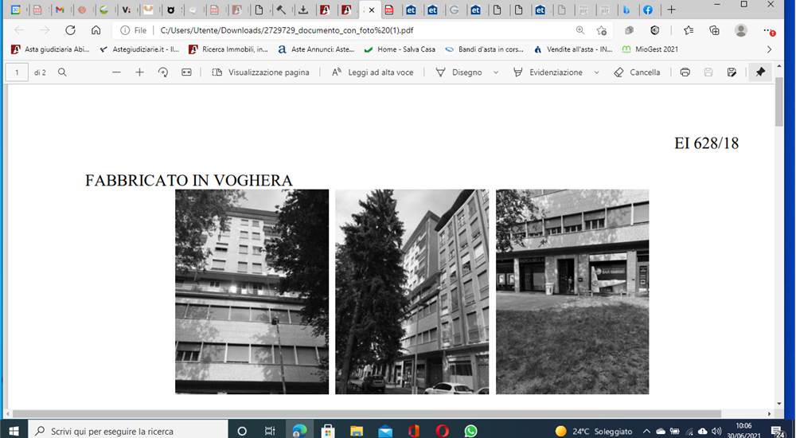Refresh the page in the browser
Screen dimensions: 796x438
pyautogui.click(x=70, y=30)
